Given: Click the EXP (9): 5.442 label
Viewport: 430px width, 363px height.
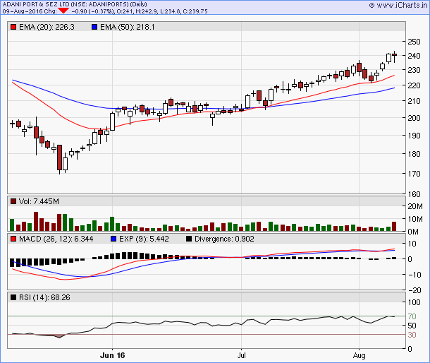Looking at the screenshot, I should coord(144,239).
